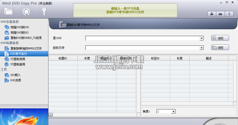The width and height of the screenshot is (238, 125).
Task: Click the DVD标题备份 section heading
Action: pyautogui.click(x=10, y=43)
